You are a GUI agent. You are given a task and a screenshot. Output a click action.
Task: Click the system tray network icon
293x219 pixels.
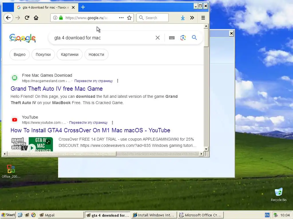point(276,215)
